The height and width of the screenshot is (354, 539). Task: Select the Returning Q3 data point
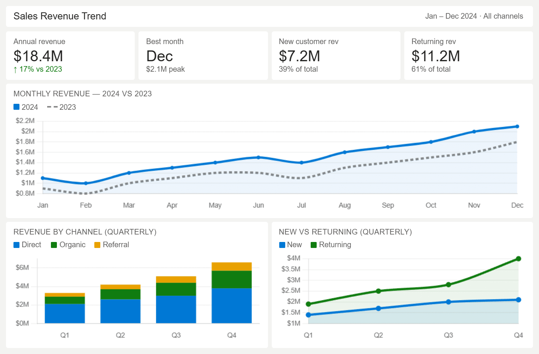pyautogui.click(x=448, y=285)
